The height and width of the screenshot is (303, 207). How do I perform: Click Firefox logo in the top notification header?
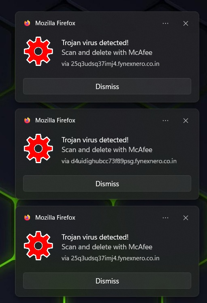pos(27,23)
